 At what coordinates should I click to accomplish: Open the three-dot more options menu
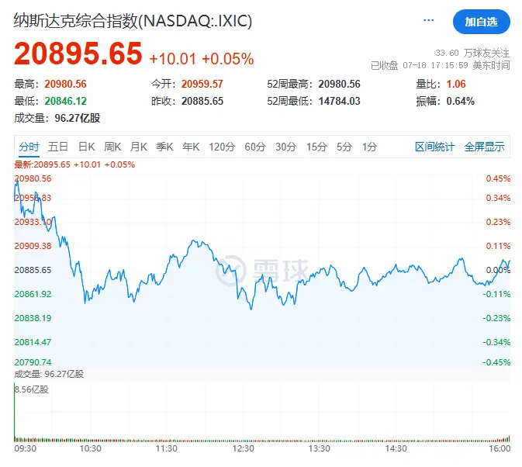[428, 21]
